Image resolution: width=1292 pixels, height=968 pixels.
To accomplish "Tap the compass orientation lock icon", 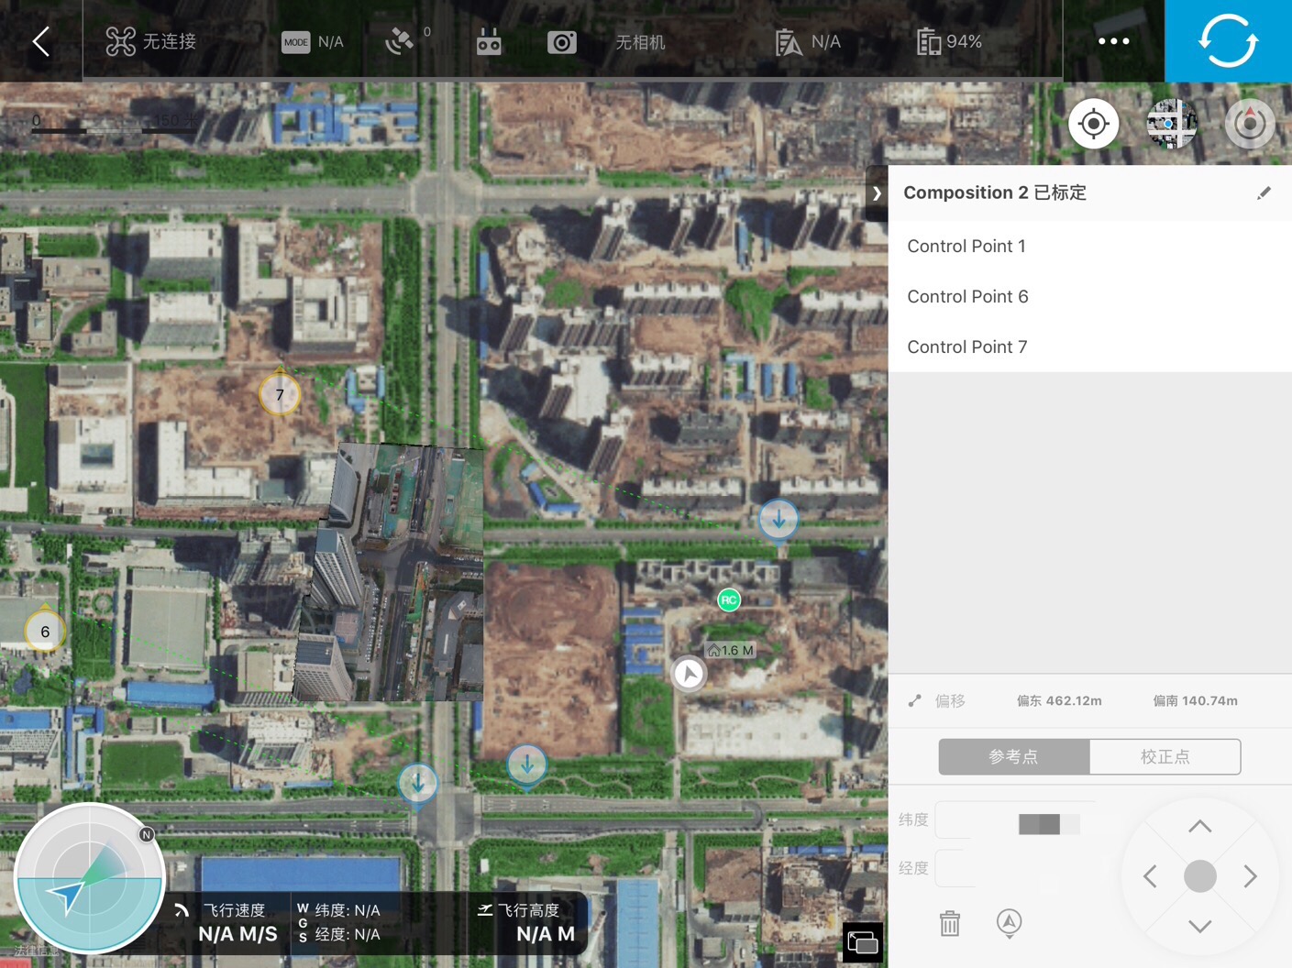I will [1250, 124].
